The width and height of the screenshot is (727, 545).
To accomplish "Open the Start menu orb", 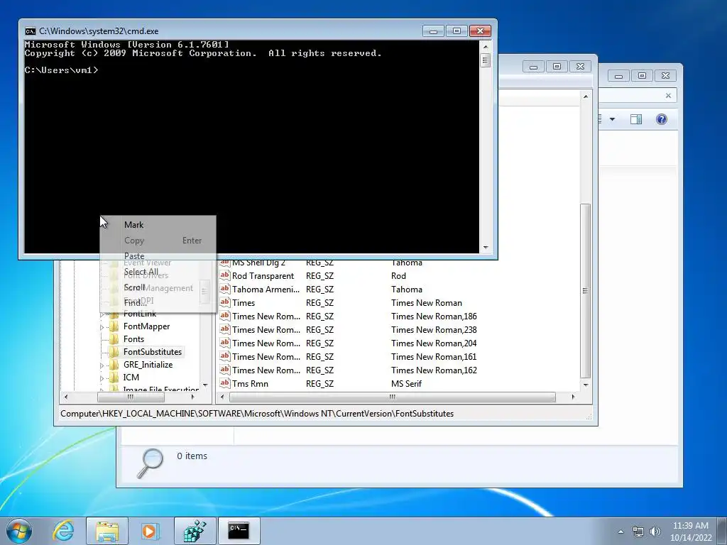I will (19, 531).
